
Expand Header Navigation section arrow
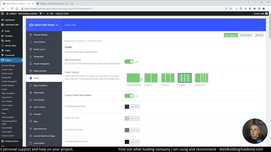coord(58,64)
